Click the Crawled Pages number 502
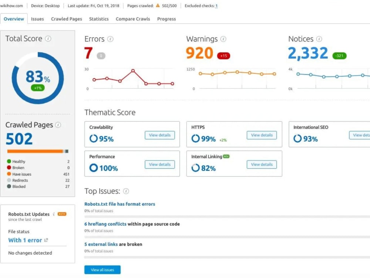 coord(19,139)
